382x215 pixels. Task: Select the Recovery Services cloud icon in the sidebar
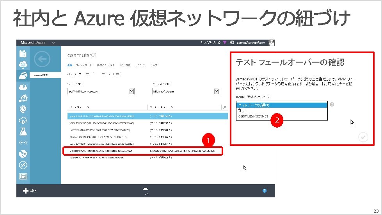[23, 76]
